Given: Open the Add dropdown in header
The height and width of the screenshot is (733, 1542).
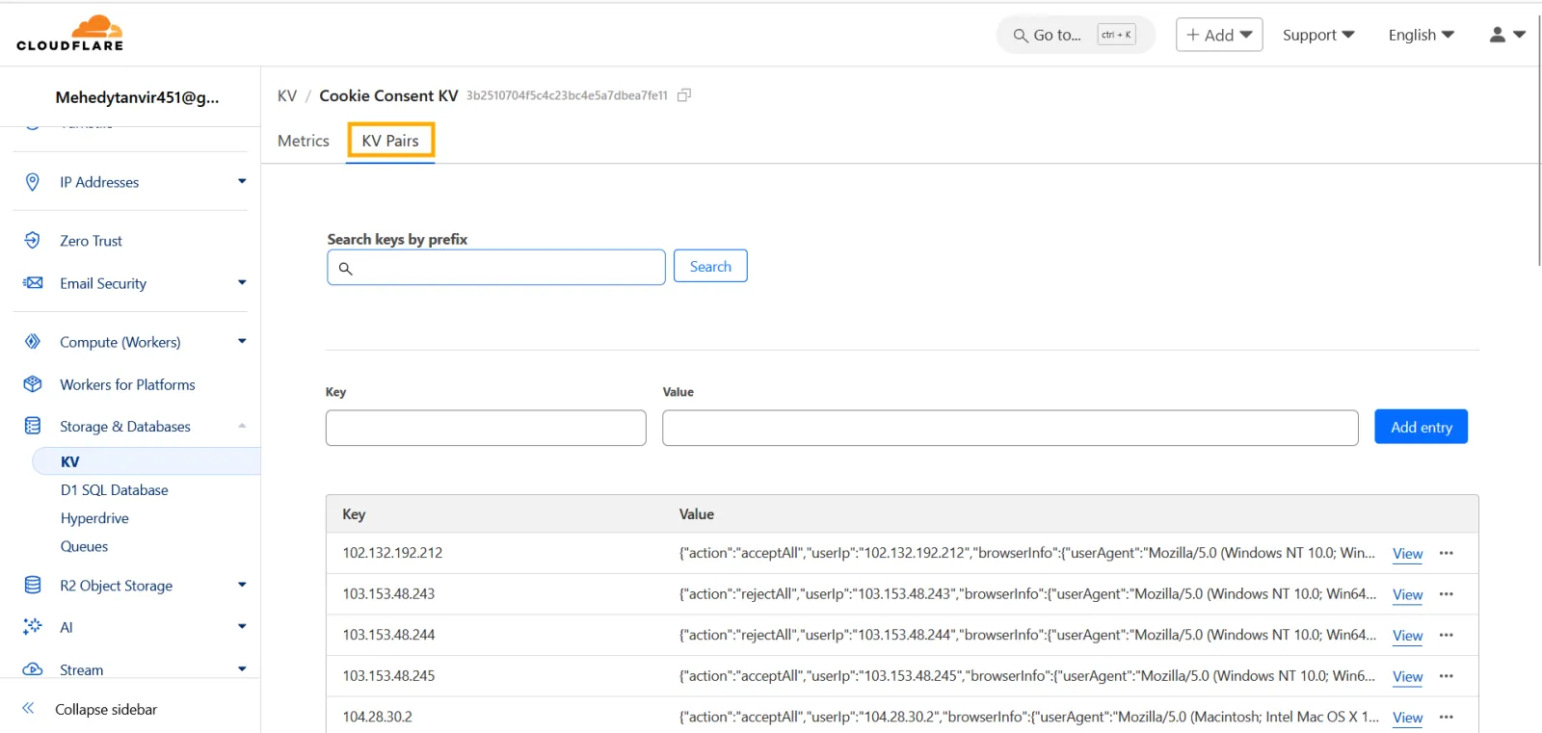Looking at the screenshot, I should tap(1219, 35).
